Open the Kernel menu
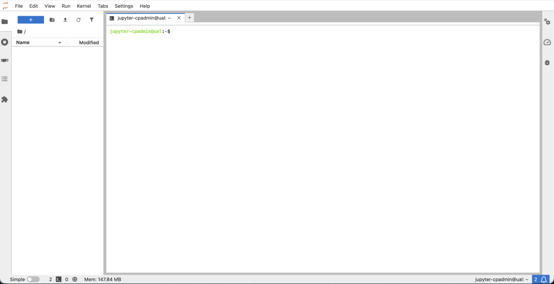Viewport: 554px width, 284px height. tap(84, 6)
